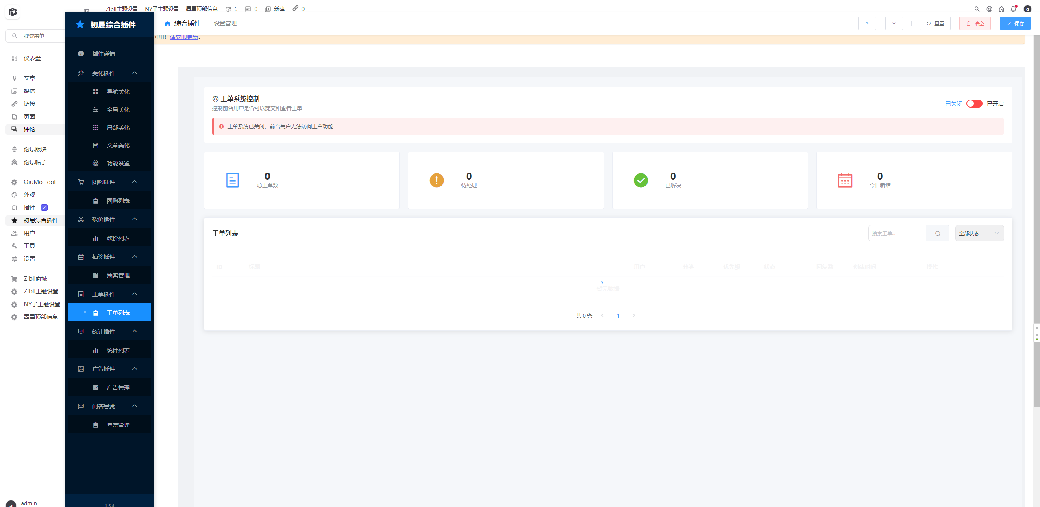Click the 请立即更新 link

tap(184, 37)
